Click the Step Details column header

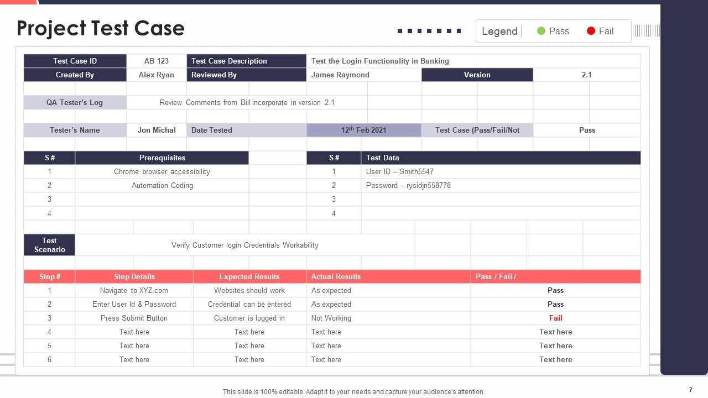point(134,276)
